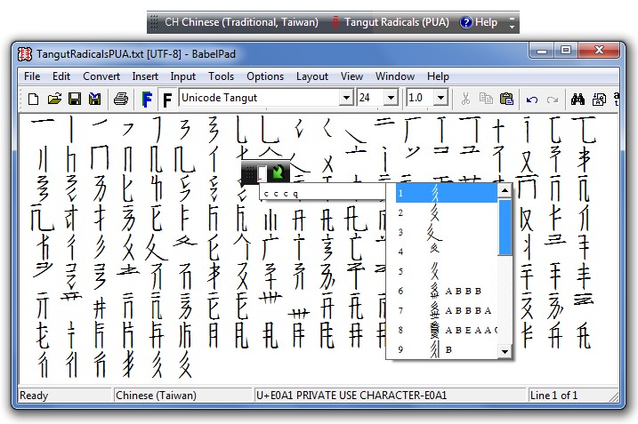
Task: Click Chinese (Taiwan) in the status bar
Action: 156,396
